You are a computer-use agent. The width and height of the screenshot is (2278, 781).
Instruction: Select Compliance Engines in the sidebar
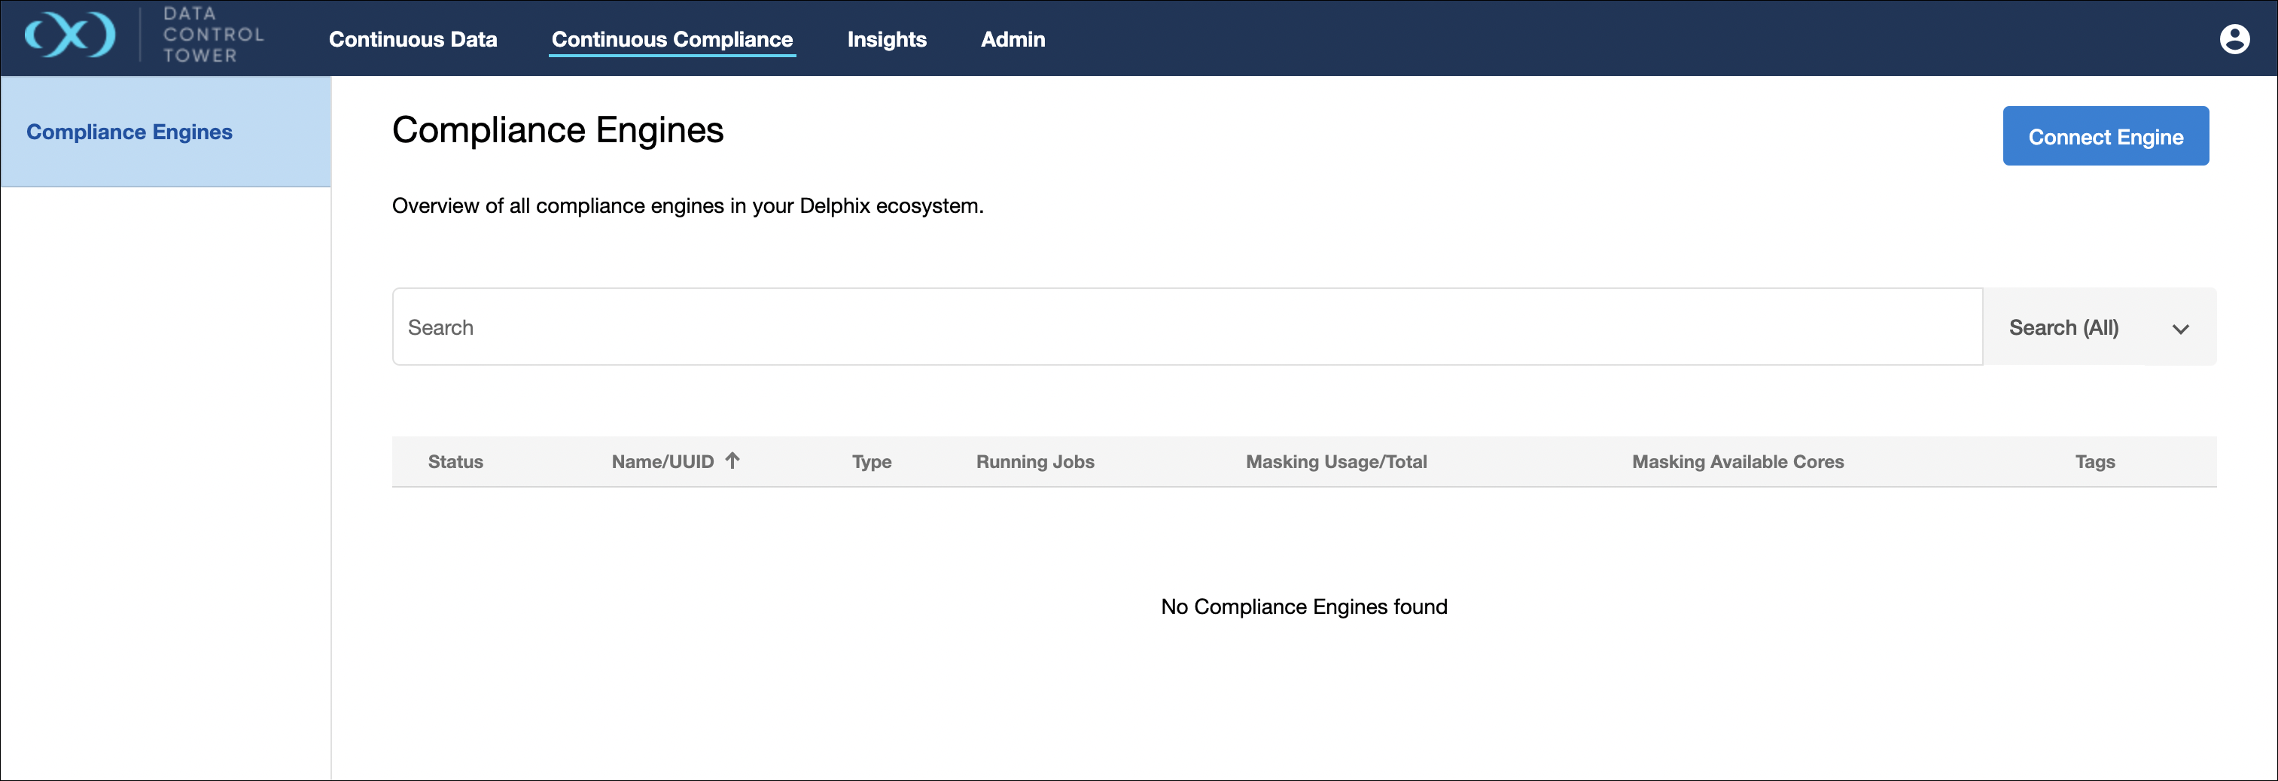pyautogui.click(x=129, y=132)
